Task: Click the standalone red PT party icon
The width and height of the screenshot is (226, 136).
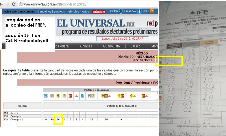Action: click(x=70, y=96)
